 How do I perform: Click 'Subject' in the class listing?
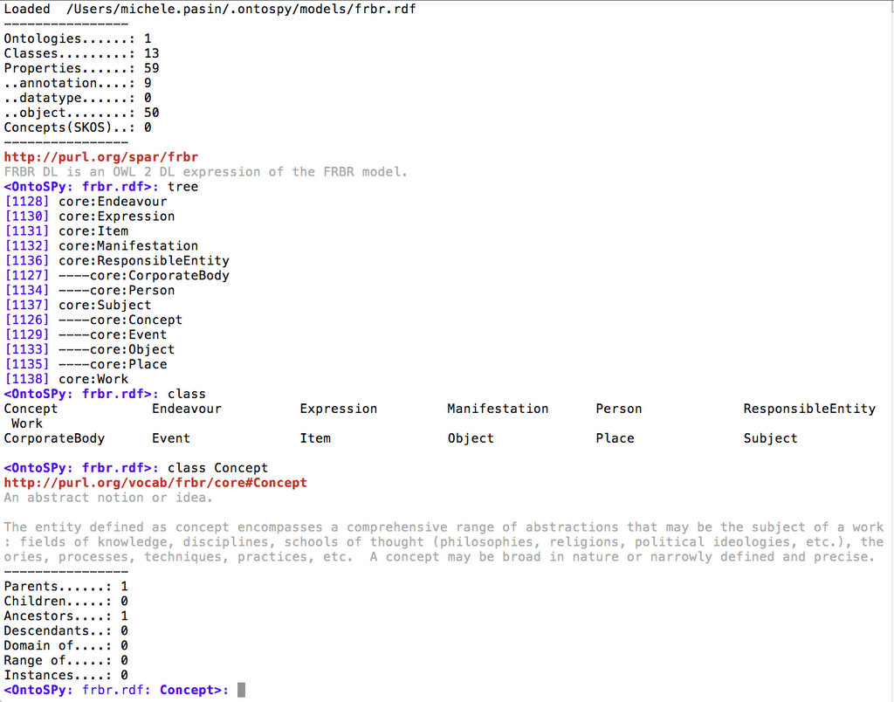pos(770,438)
